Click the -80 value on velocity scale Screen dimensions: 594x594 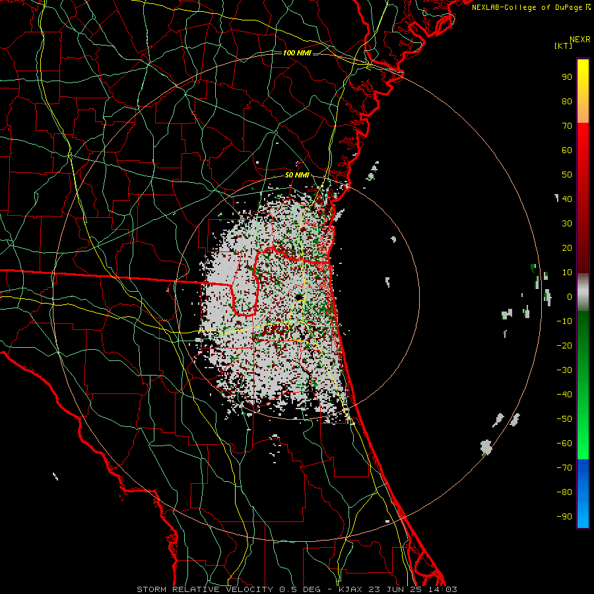(x=564, y=492)
